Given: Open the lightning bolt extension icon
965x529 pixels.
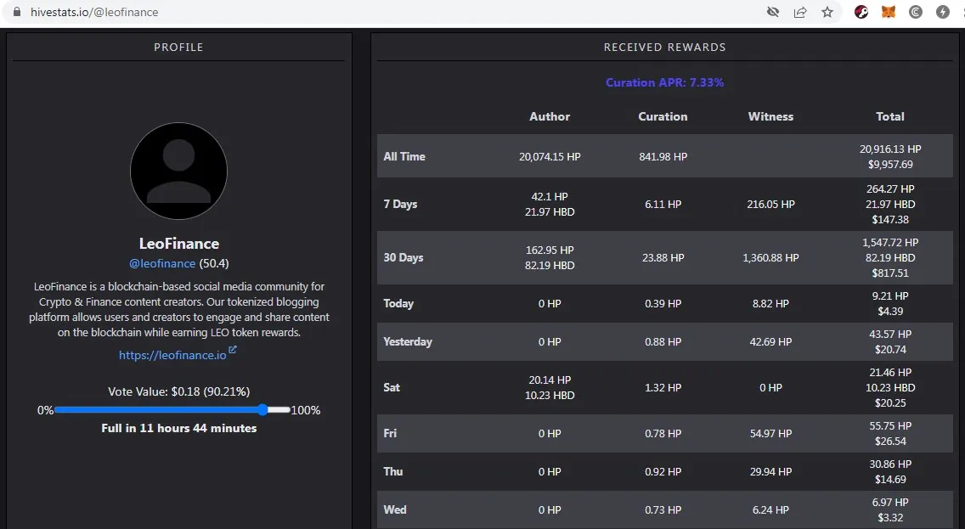Looking at the screenshot, I should pyautogui.click(x=942, y=12).
